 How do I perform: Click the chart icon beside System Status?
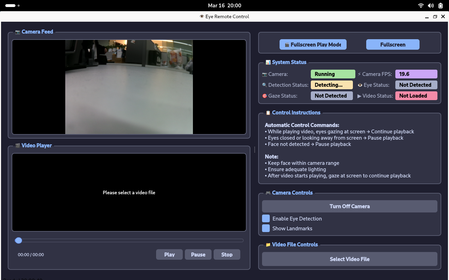tap(268, 62)
